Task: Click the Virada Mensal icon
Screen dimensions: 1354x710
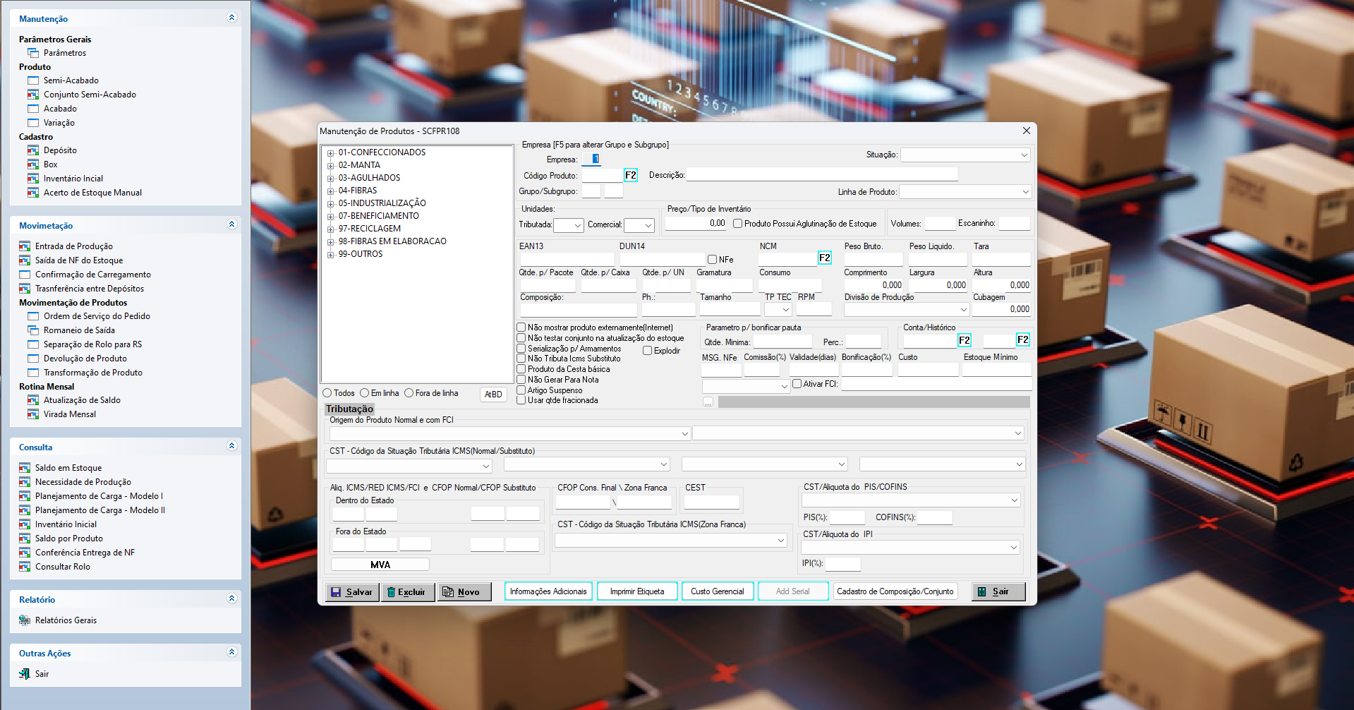Action: 33,414
